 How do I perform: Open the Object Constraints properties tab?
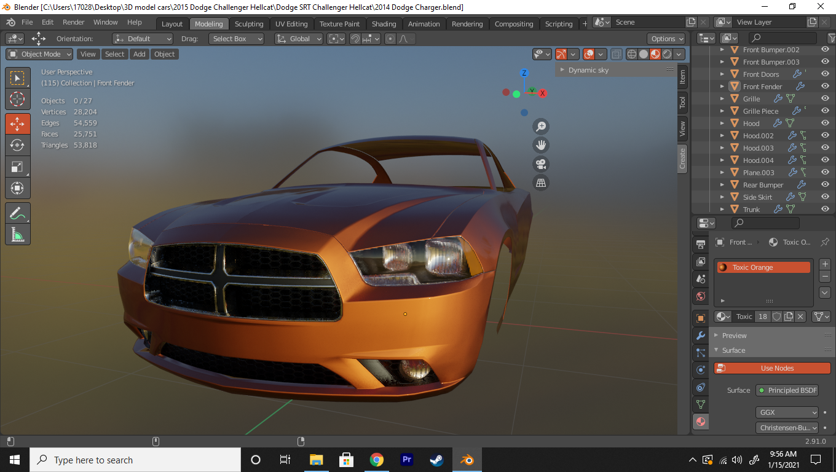(700, 387)
